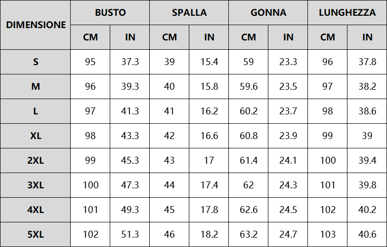387x247 pixels.
Task: Select the S size row label
Action: (36, 62)
